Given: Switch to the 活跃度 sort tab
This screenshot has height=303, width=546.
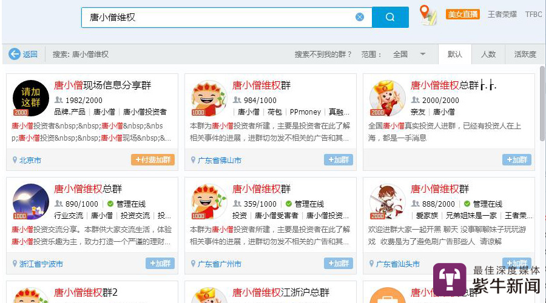Looking at the screenshot, I should pos(525,55).
